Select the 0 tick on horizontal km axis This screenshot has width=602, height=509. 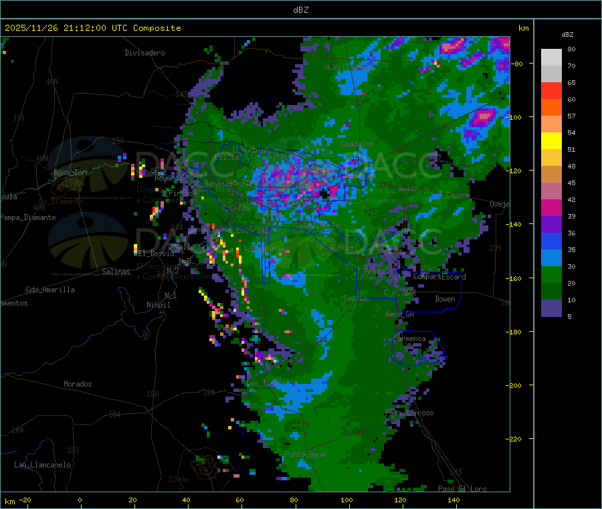80,500
